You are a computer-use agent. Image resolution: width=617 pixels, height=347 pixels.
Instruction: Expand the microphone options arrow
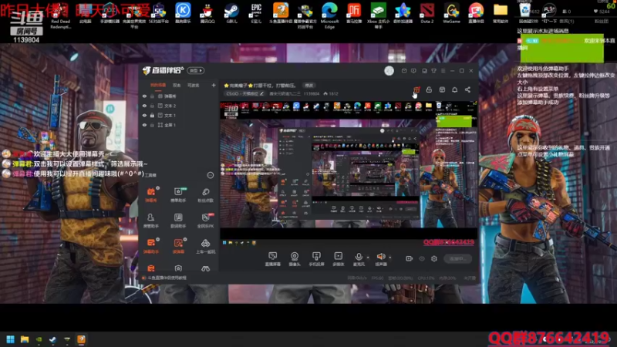(x=368, y=258)
